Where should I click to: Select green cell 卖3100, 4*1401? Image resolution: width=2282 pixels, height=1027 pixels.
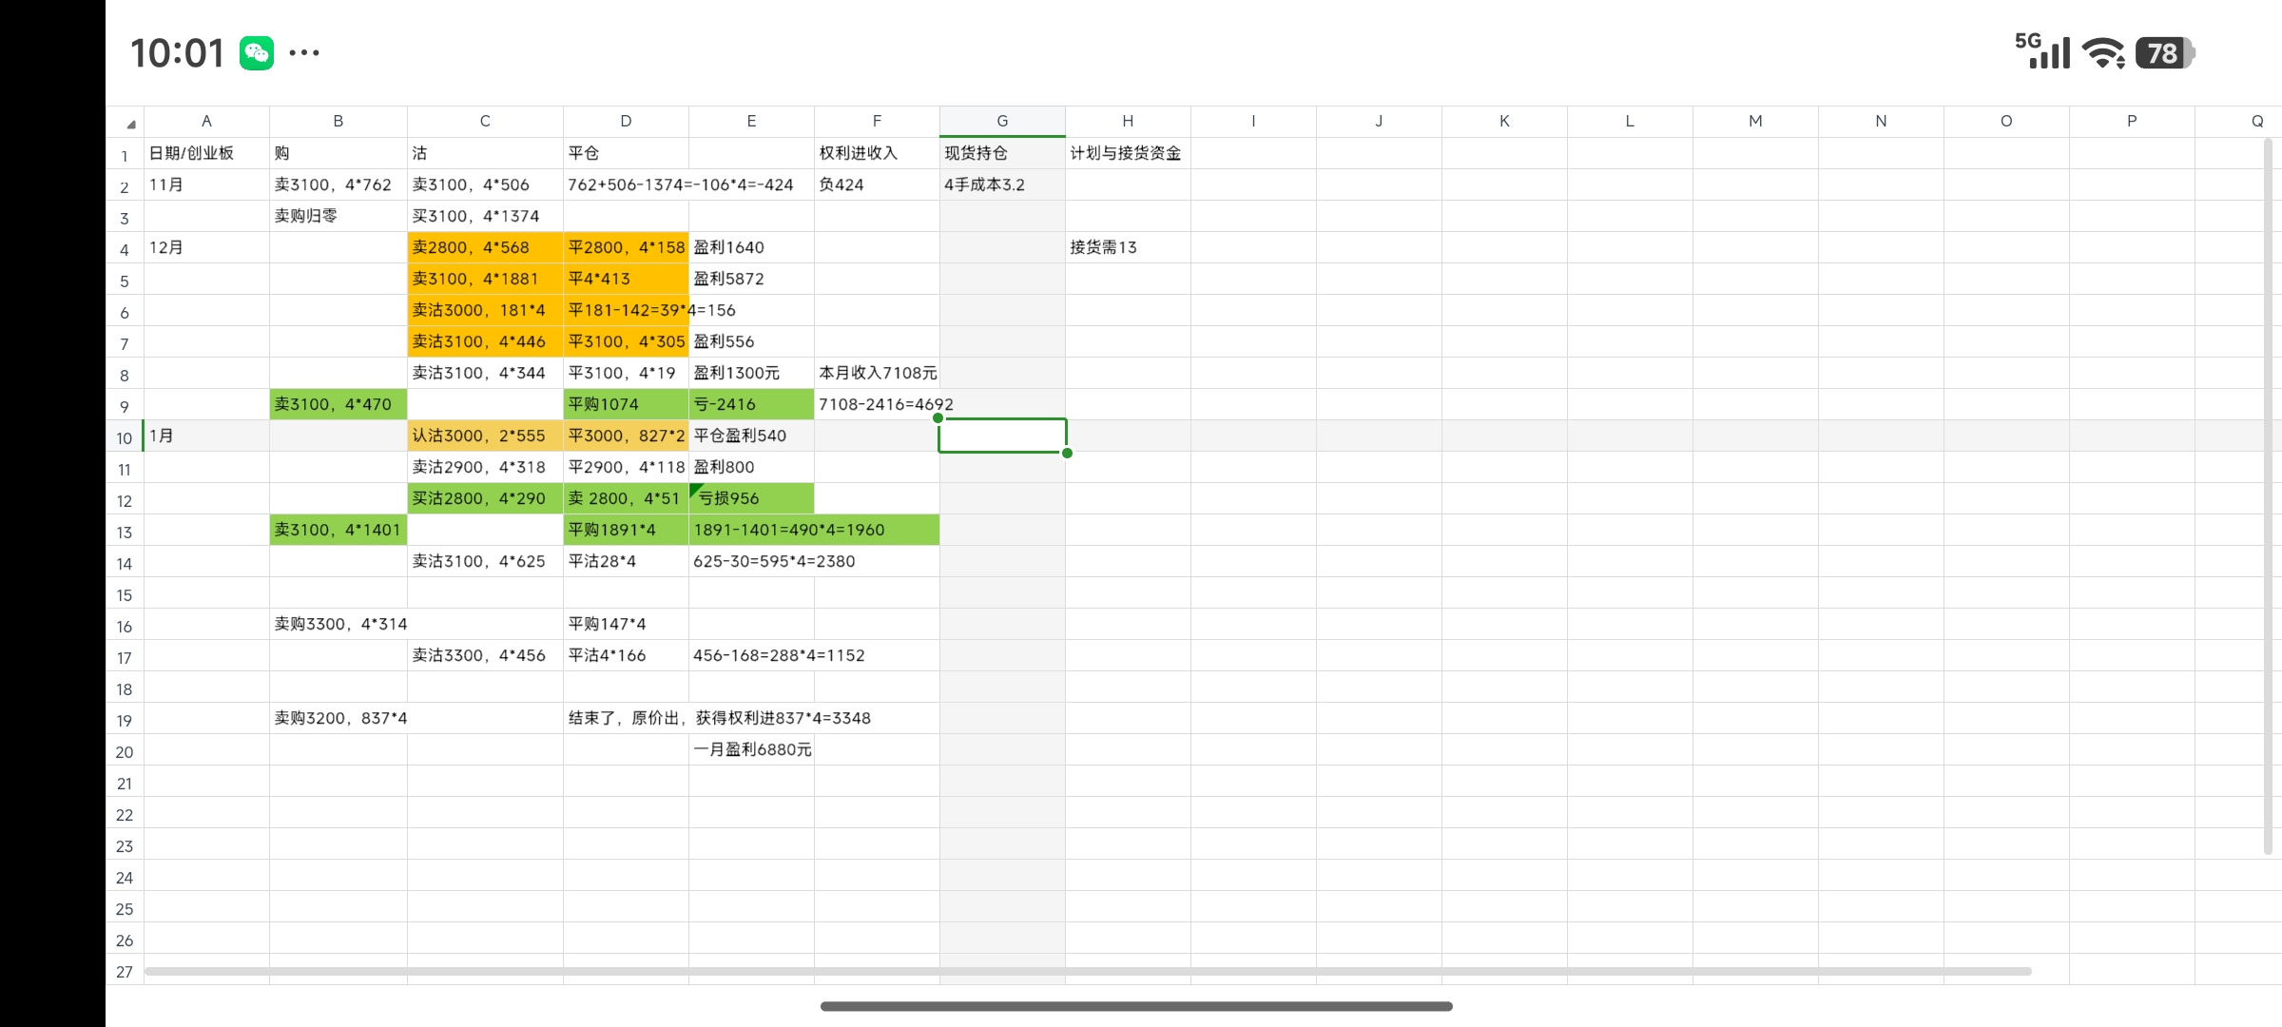[338, 530]
